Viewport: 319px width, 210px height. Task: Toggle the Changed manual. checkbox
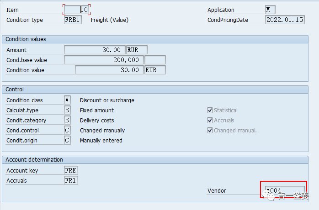point(210,130)
